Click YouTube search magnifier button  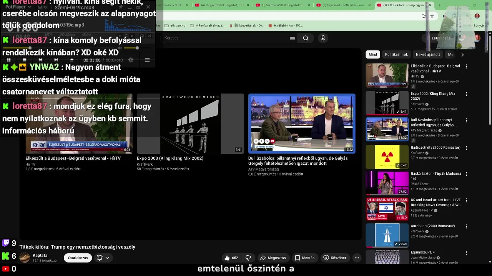(306, 38)
